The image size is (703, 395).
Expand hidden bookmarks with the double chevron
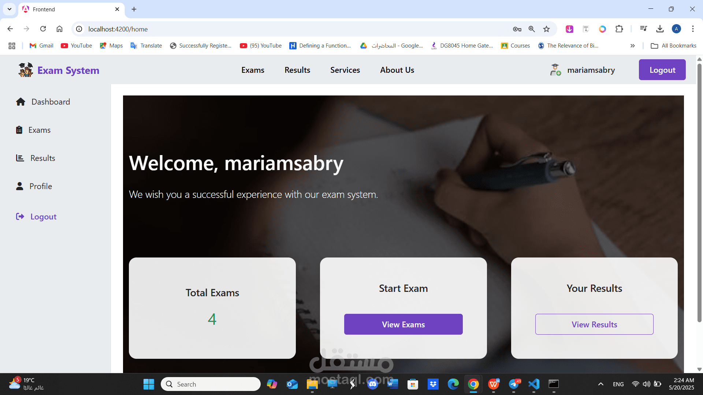point(632,46)
